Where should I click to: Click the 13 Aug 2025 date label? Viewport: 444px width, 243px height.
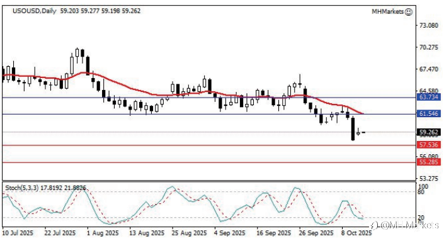pyautogui.click(x=147, y=233)
